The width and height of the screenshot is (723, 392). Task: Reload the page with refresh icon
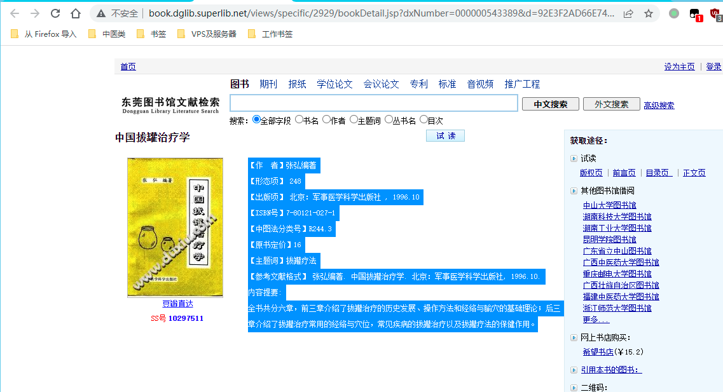pyautogui.click(x=55, y=13)
